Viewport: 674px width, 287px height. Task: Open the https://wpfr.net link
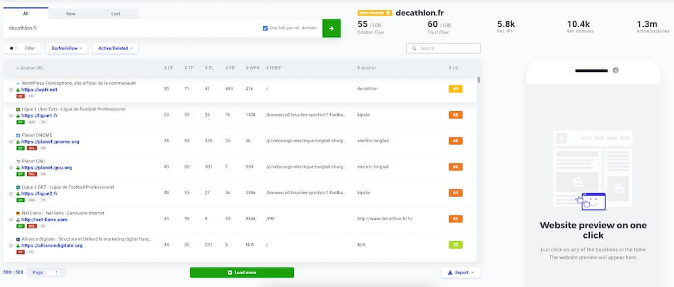39,90
